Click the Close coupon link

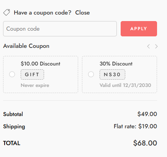click(82, 13)
